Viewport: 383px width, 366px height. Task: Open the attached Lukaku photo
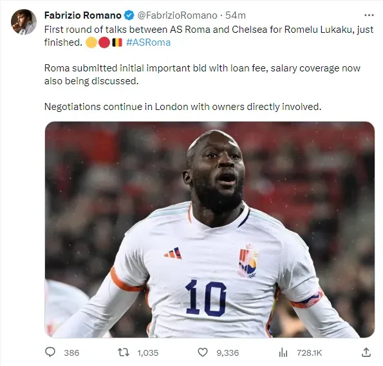click(x=210, y=230)
